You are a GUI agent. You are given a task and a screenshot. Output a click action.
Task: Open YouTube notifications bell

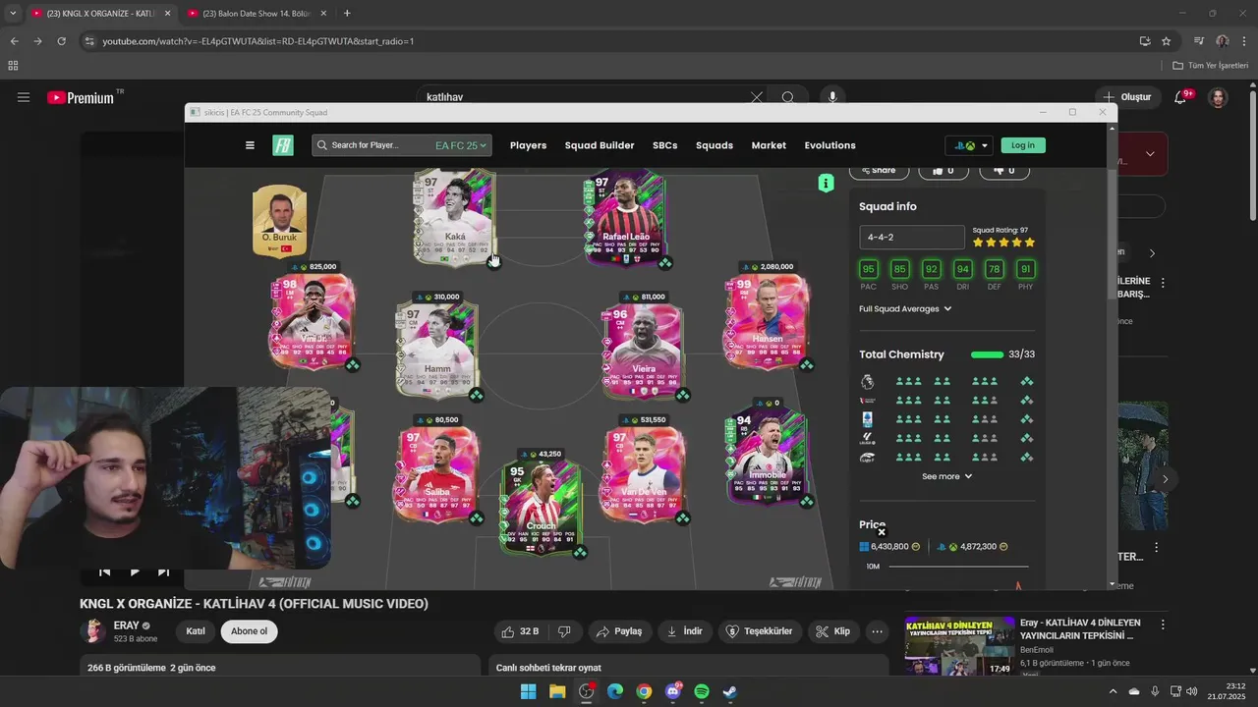click(1180, 97)
